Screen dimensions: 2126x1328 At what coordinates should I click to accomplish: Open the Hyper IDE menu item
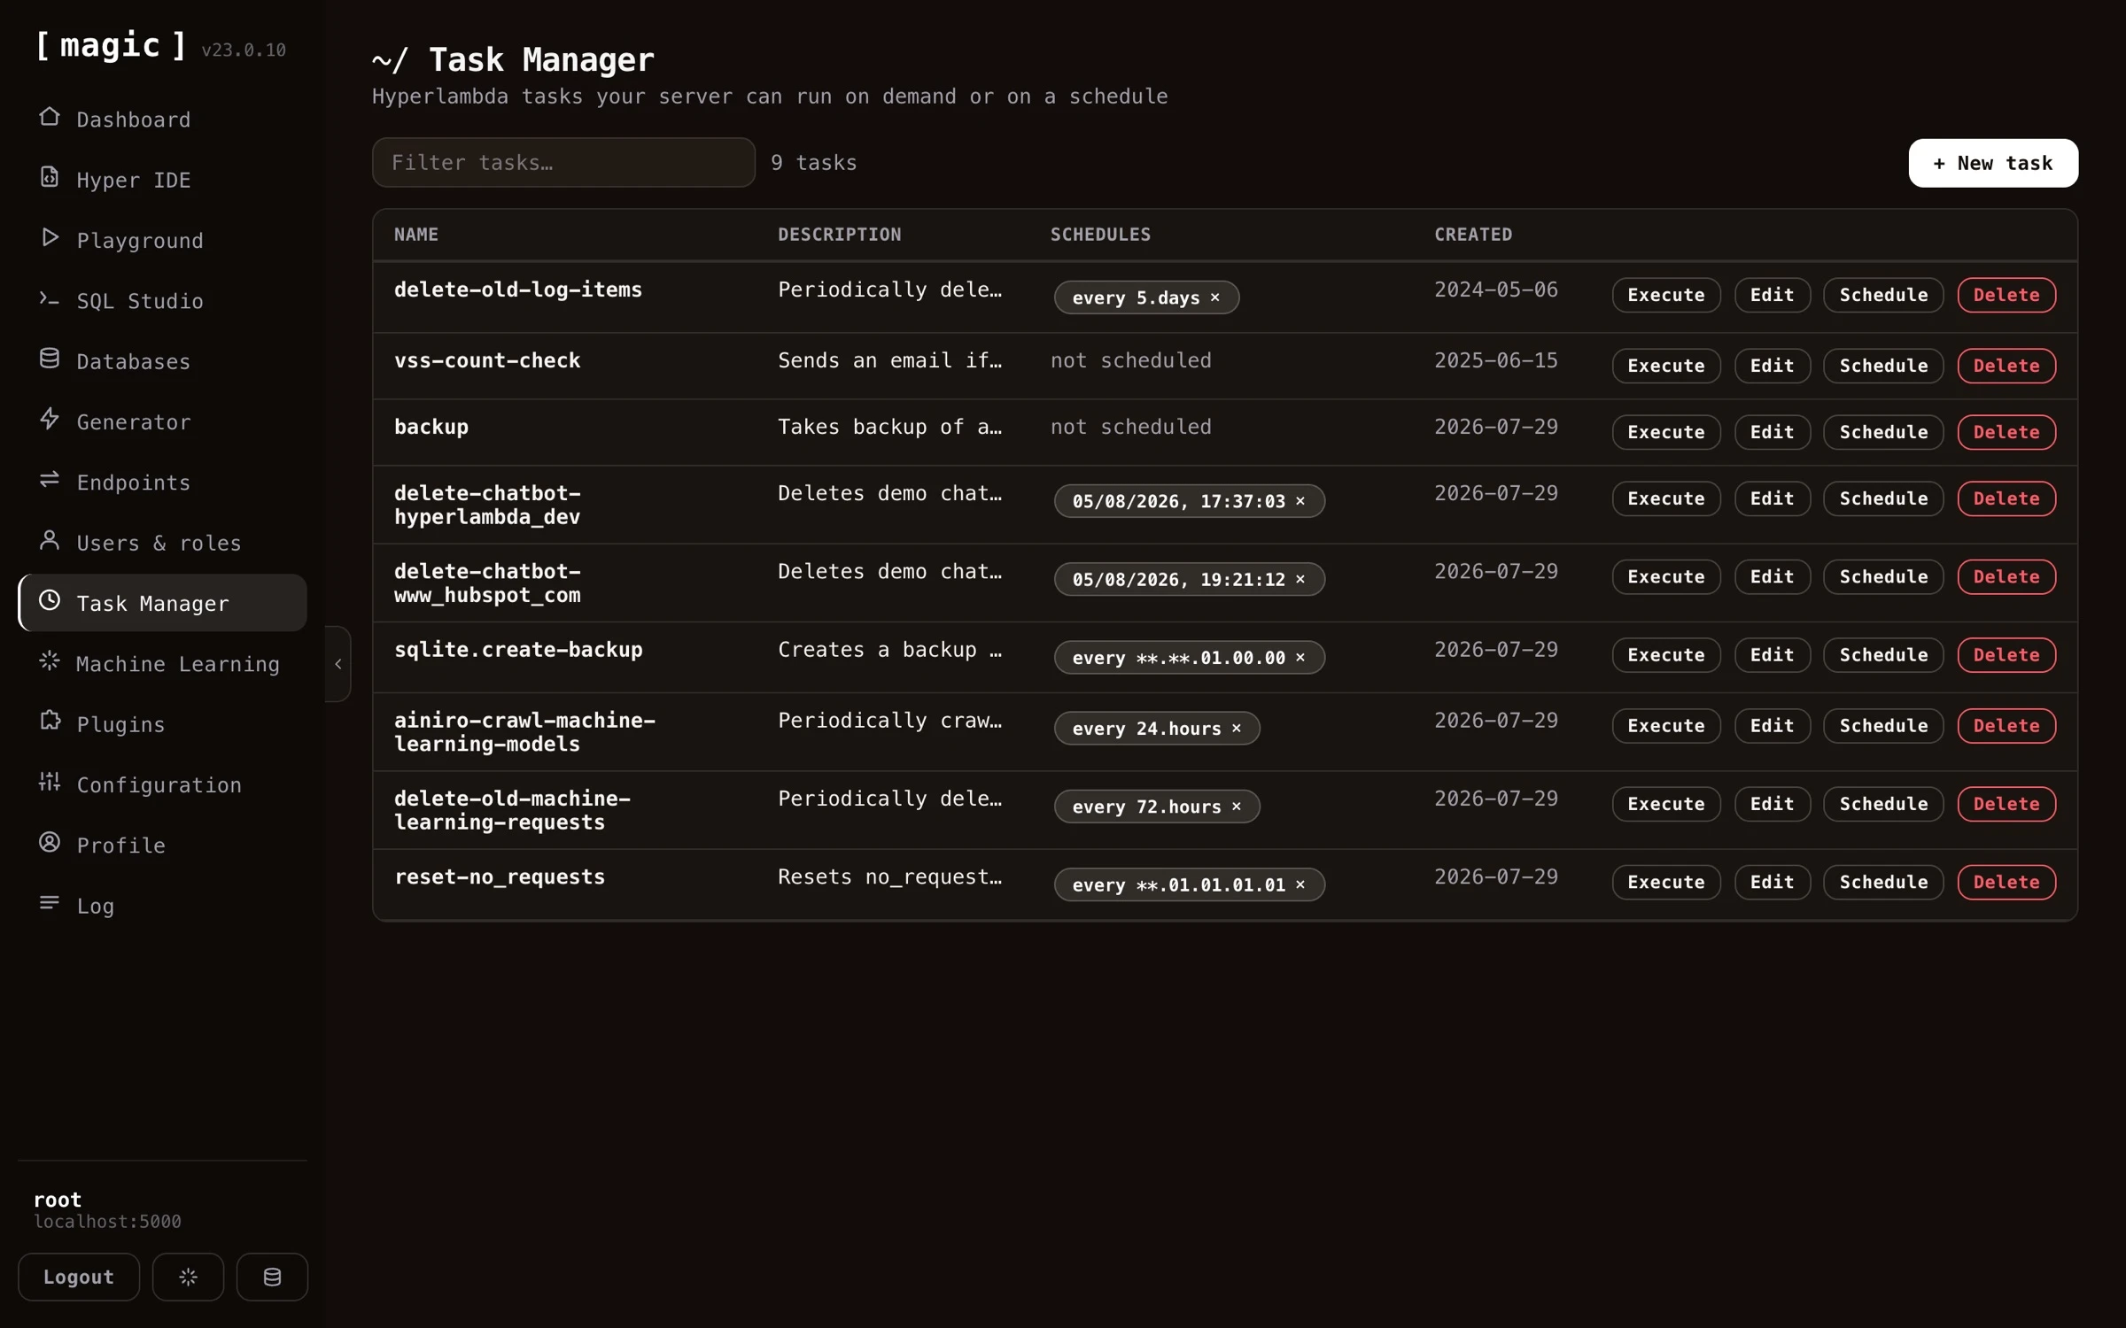coord(162,180)
